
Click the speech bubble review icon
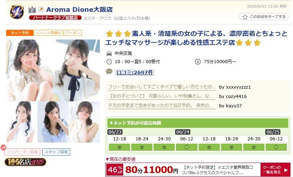(109, 72)
